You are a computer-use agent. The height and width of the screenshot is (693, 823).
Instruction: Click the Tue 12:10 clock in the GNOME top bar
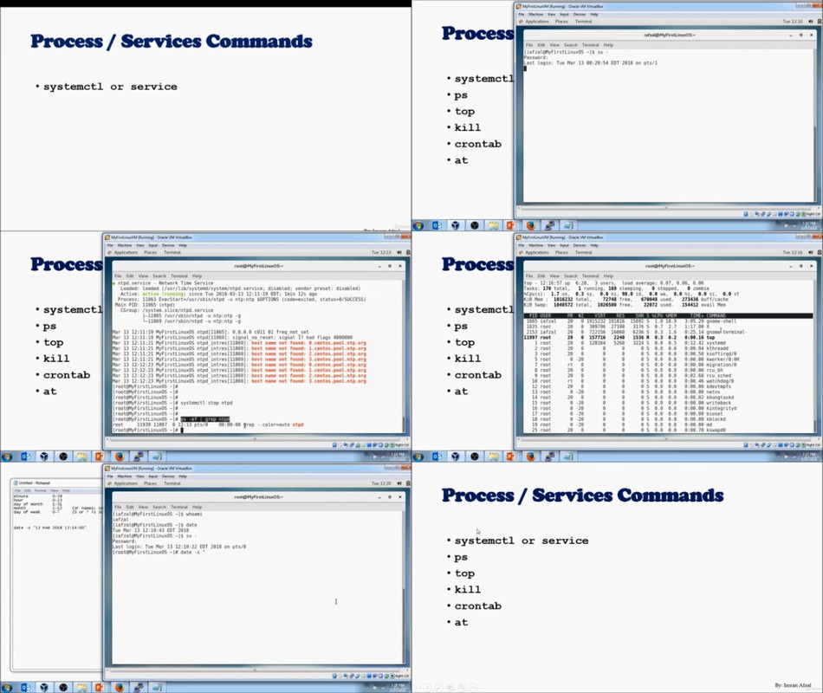(x=793, y=22)
